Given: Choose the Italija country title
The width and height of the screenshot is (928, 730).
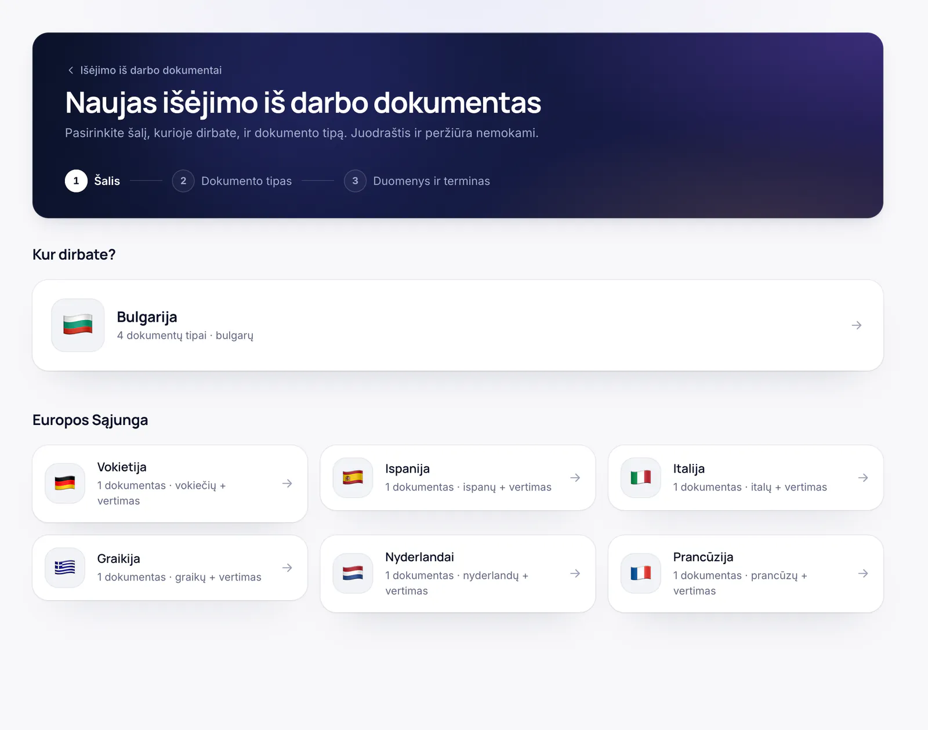Looking at the screenshot, I should (689, 469).
